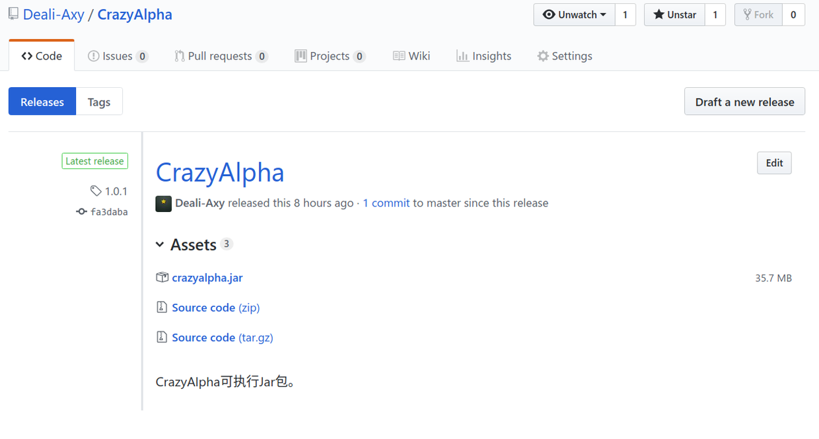
Task: Open the package icon beside crazyalpha.jar
Action: pyautogui.click(x=162, y=277)
